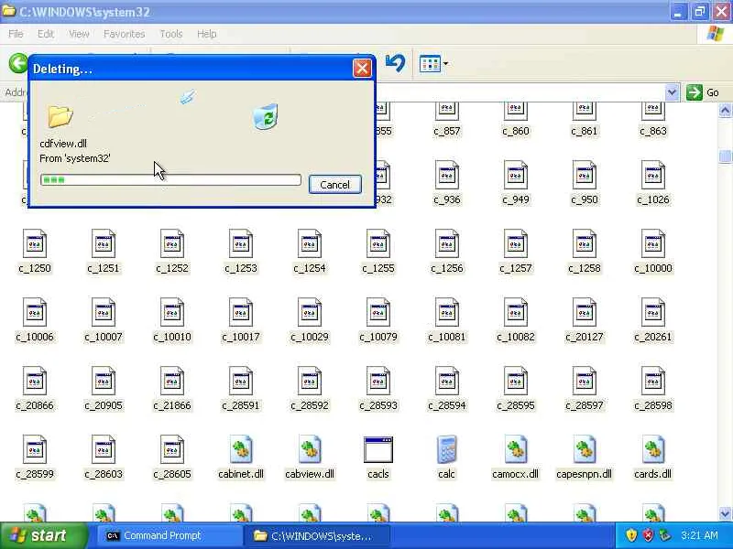Image resolution: width=733 pixels, height=549 pixels.
Task: Select the camocx.dll file icon
Action: click(516, 449)
